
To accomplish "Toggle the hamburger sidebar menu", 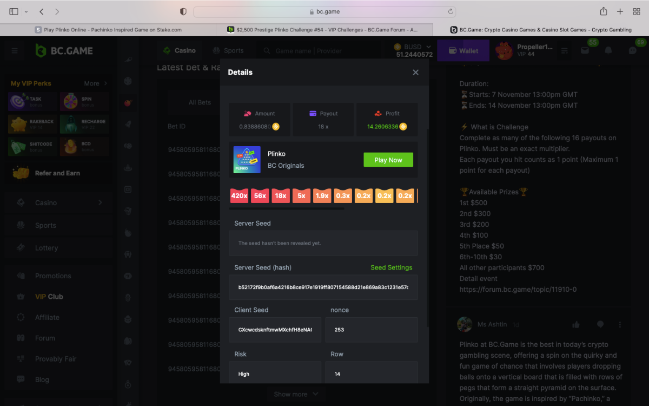I will [15, 51].
